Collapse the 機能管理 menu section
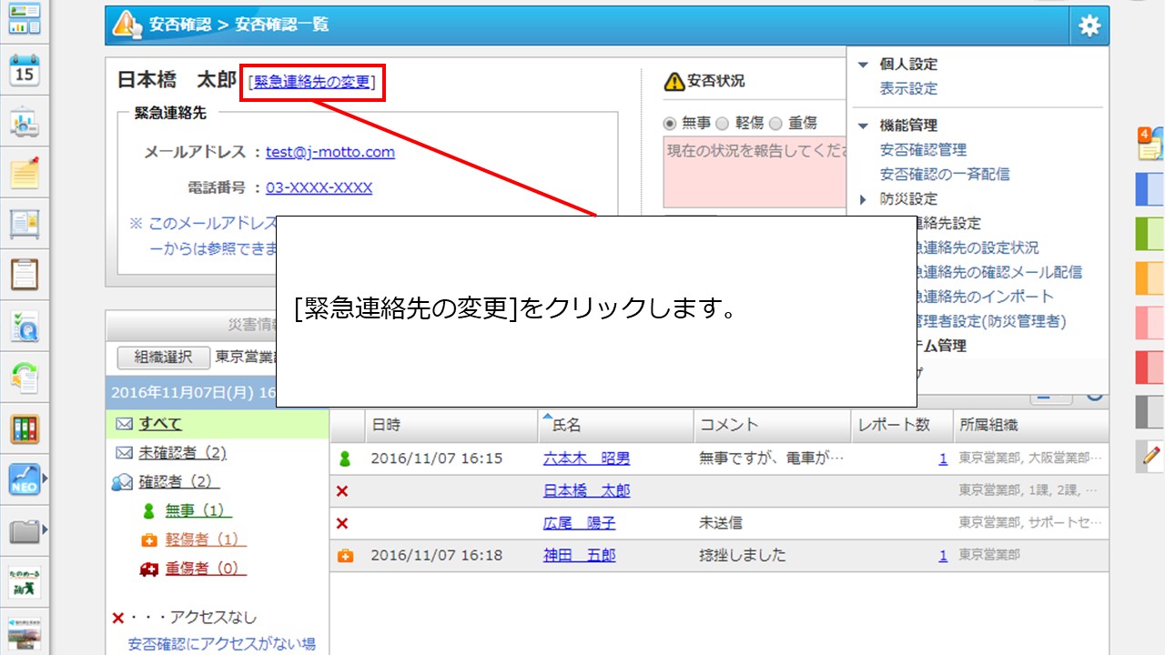Viewport: 1165px width, 655px height. coord(863,126)
